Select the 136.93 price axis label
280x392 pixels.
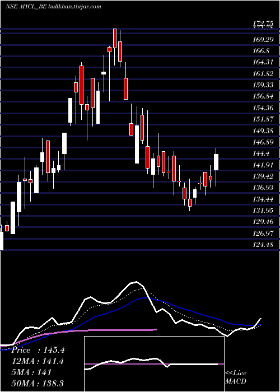(263, 188)
